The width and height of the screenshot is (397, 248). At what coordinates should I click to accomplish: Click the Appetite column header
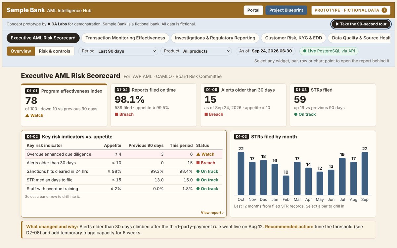(112, 145)
